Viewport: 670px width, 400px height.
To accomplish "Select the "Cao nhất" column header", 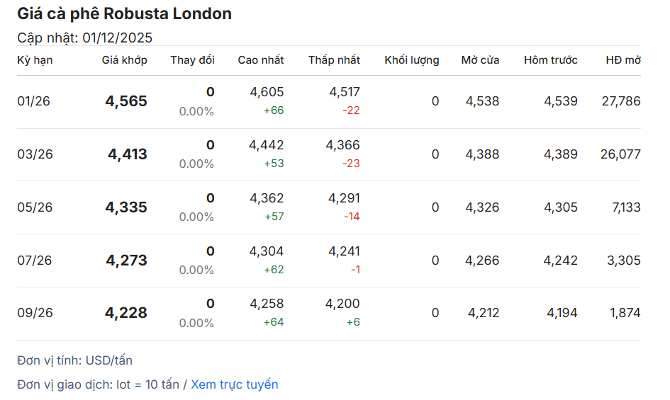I will click(260, 60).
